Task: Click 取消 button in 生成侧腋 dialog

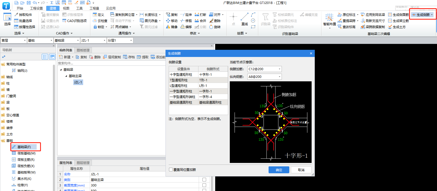Action: tap(301, 170)
